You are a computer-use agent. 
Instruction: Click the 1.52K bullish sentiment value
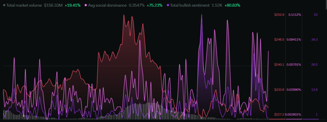(217, 5)
